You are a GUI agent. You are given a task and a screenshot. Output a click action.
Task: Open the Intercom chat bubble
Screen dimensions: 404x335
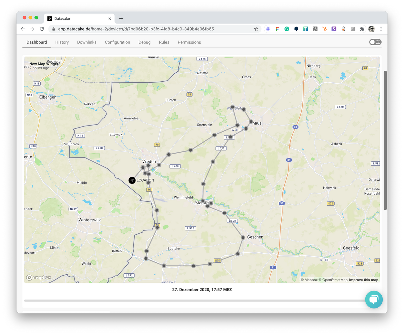(x=374, y=299)
